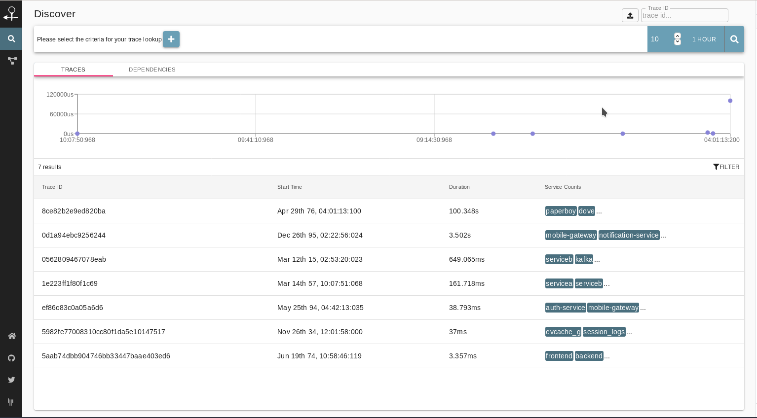Increase trace limit with the up arrow
The height and width of the screenshot is (418, 757).
pos(678,36)
